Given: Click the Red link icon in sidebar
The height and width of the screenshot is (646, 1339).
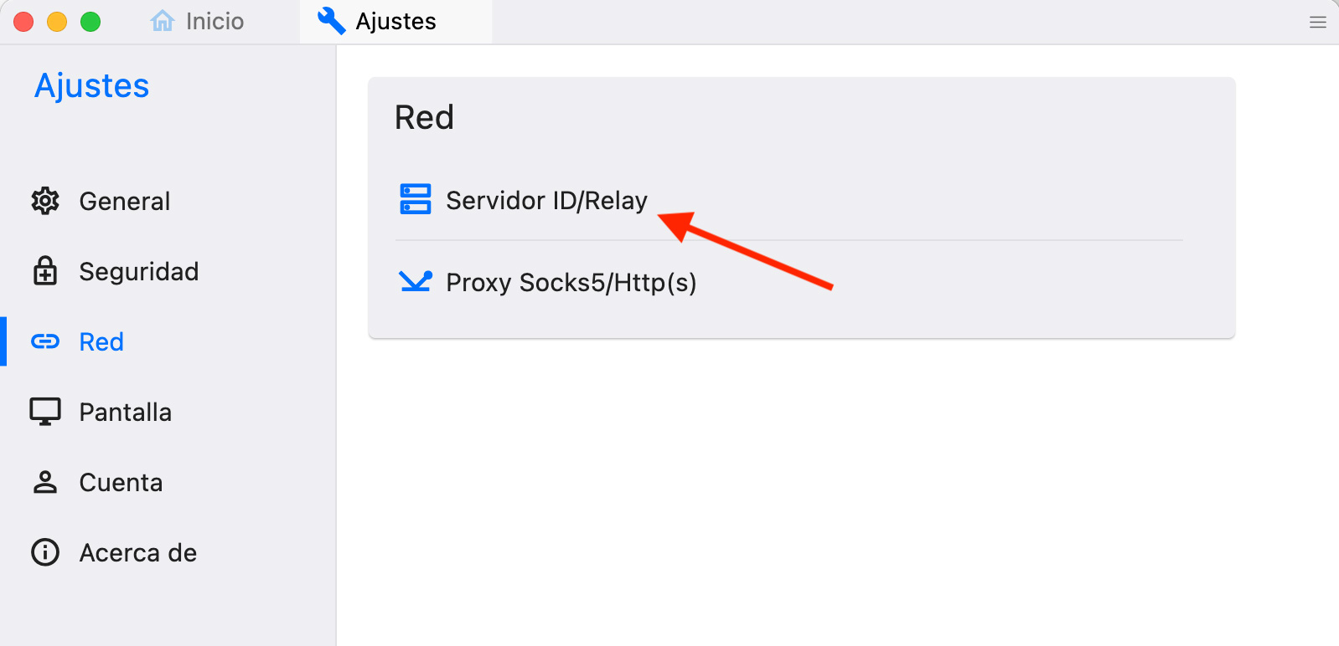Looking at the screenshot, I should pyautogui.click(x=45, y=341).
